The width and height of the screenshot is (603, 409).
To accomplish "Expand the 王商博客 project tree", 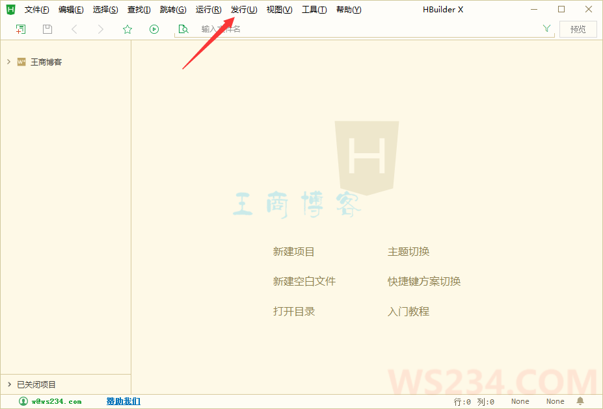I will [8, 62].
